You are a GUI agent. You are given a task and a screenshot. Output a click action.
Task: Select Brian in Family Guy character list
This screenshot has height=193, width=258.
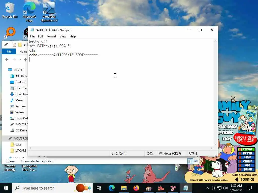pyautogui.click(x=246, y=170)
